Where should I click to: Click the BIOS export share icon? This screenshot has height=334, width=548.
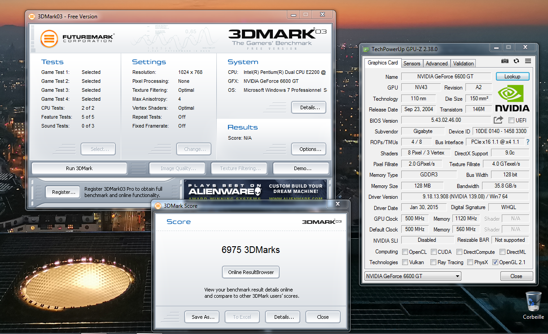click(498, 120)
